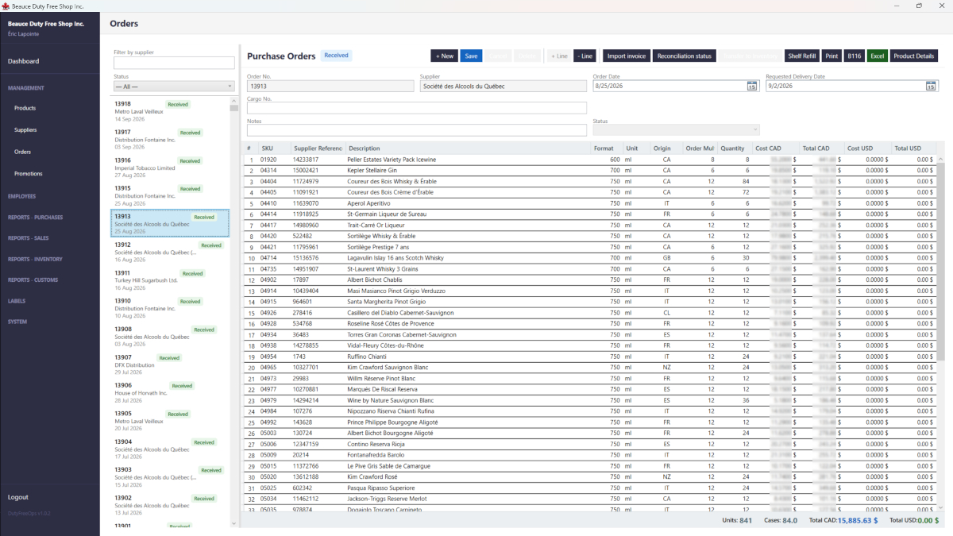953x536 pixels.
Task: Print the purchase order
Action: [831, 56]
